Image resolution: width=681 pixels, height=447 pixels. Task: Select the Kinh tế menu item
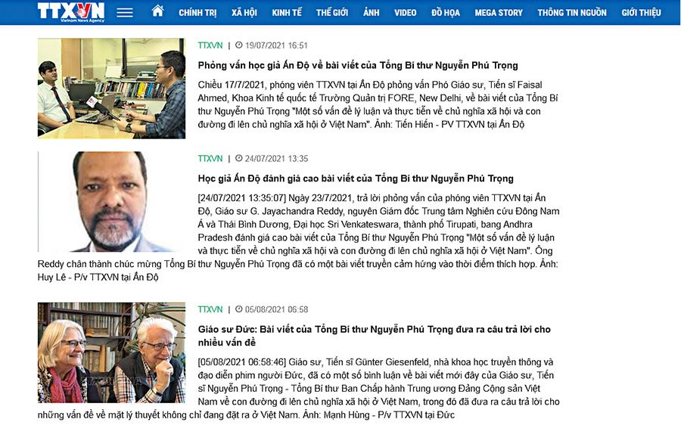coord(287,13)
